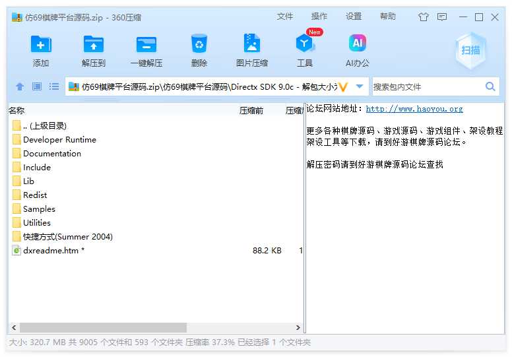Select the Lib folder
The width and height of the screenshot is (512, 357).
click(28, 181)
